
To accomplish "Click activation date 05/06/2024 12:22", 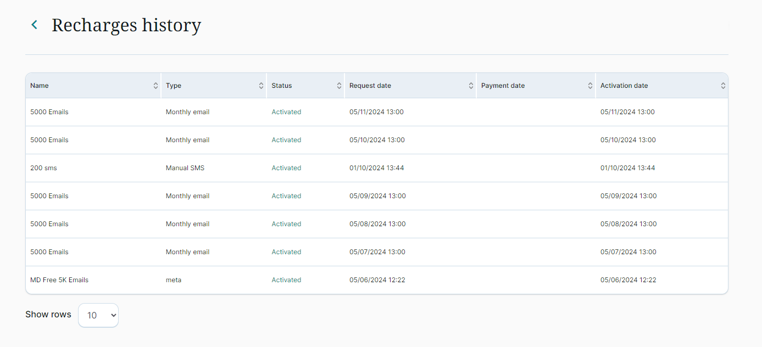I will (x=628, y=280).
